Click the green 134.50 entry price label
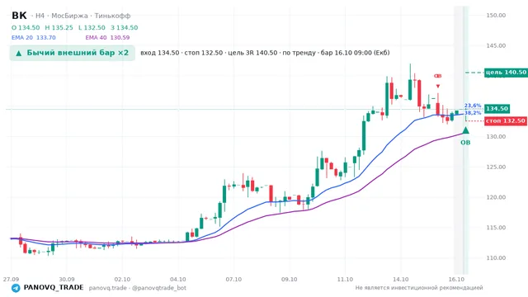Image resolution: width=528 pixels, height=297 pixels. pos(497,109)
